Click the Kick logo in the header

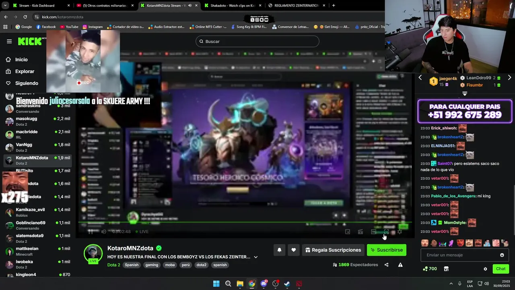point(30,41)
